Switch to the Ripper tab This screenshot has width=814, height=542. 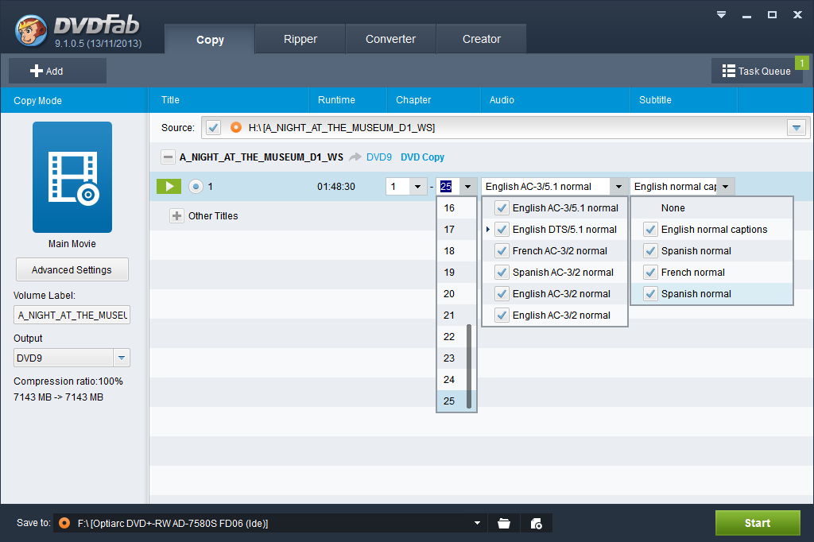[x=300, y=39]
